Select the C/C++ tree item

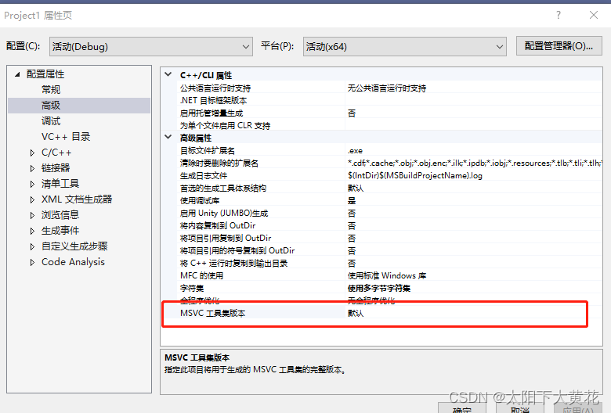tap(56, 153)
